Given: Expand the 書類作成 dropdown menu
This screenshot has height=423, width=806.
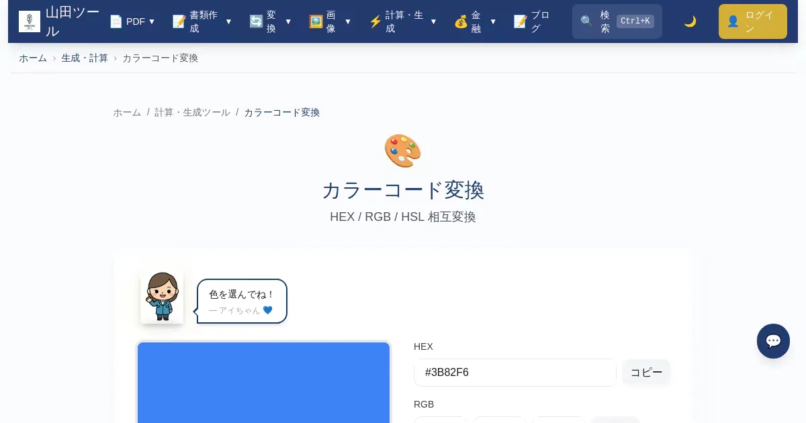Looking at the screenshot, I should click(x=202, y=21).
